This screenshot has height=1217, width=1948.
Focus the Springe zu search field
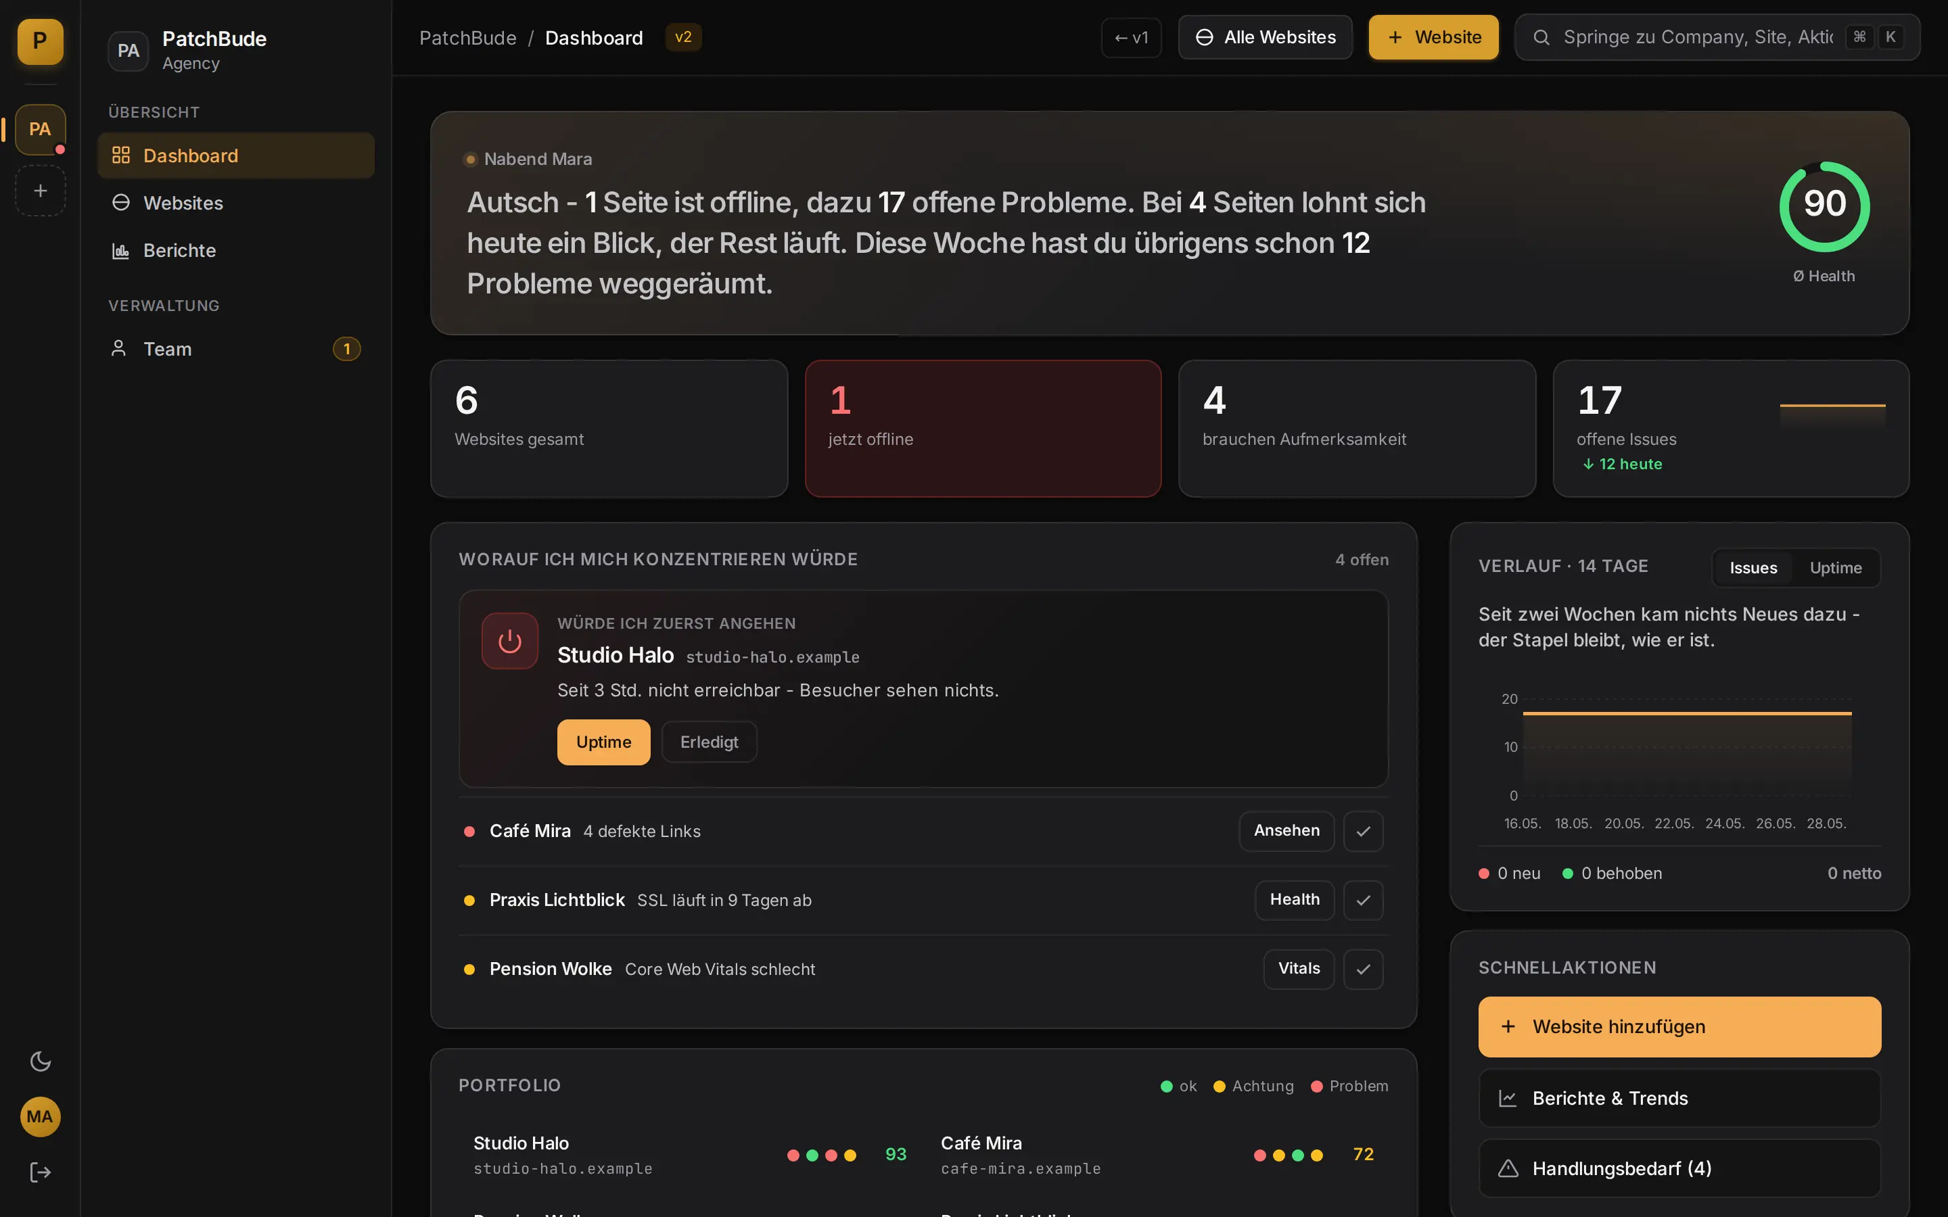(1717, 37)
